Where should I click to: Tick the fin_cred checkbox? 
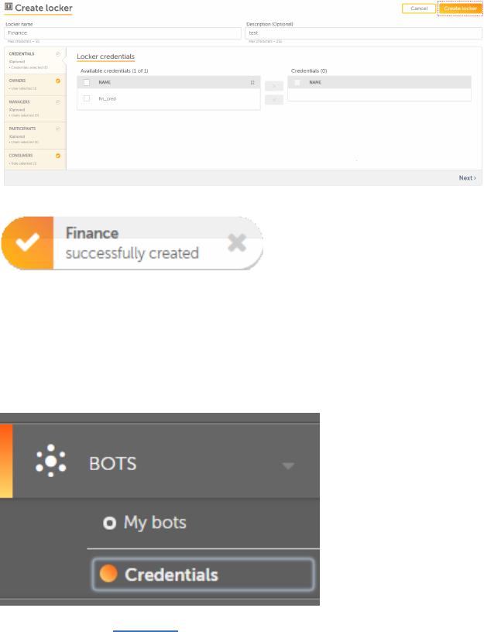point(87,98)
